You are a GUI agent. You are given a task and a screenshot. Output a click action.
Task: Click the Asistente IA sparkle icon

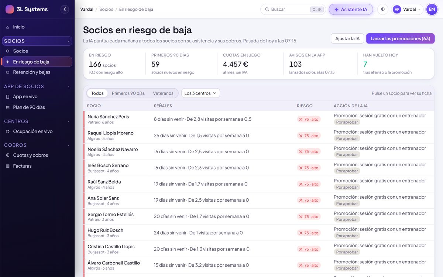coord(336,10)
